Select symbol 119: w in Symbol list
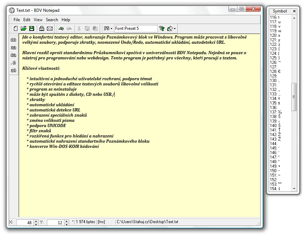 tap(275, 31)
